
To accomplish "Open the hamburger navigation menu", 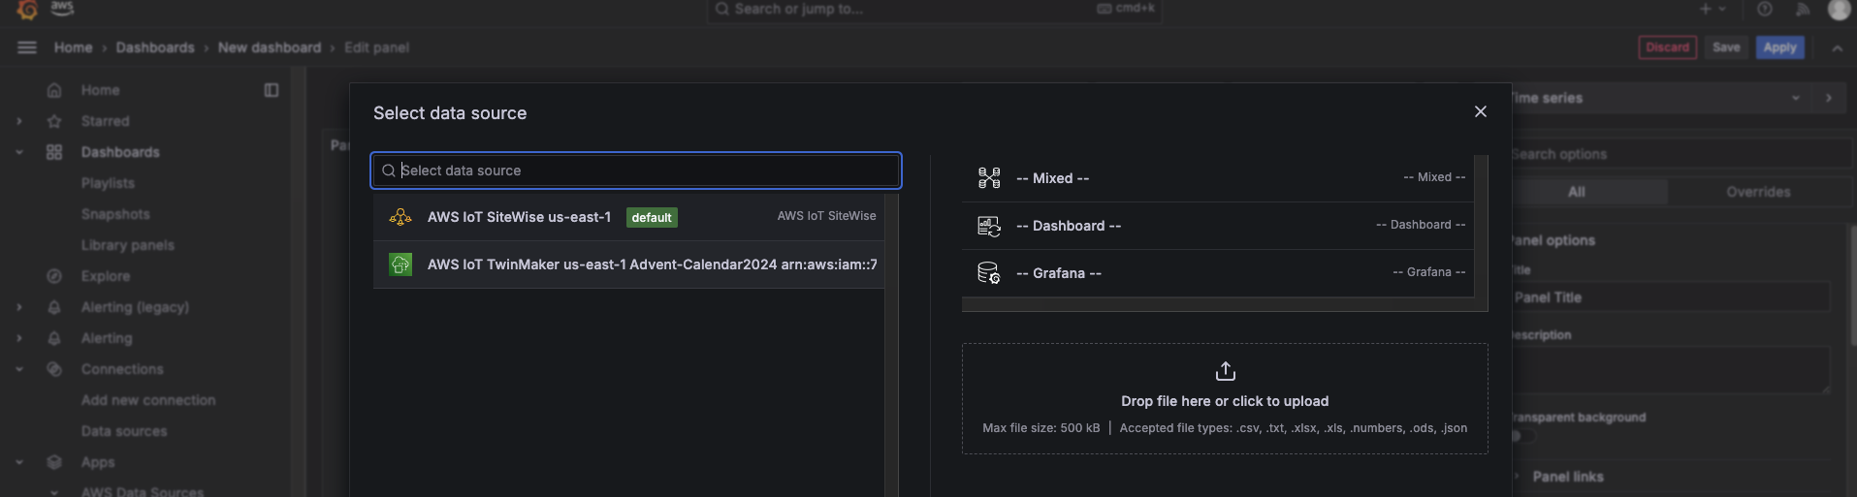I will [27, 47].
